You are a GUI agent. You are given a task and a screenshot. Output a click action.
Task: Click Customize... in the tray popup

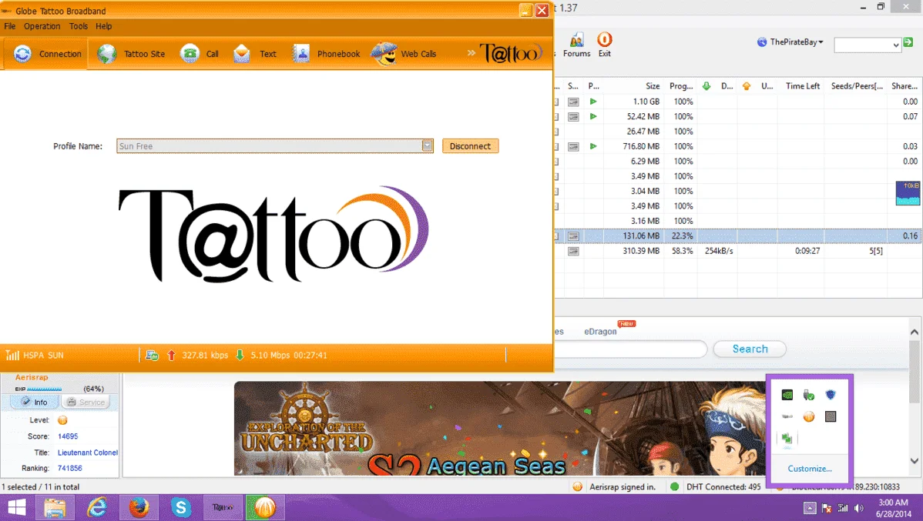(810, 469)
